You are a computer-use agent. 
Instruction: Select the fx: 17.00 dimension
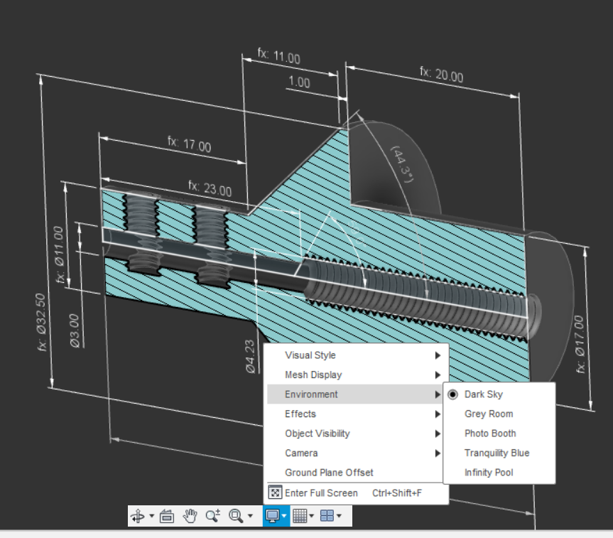[x=190, y=144]
